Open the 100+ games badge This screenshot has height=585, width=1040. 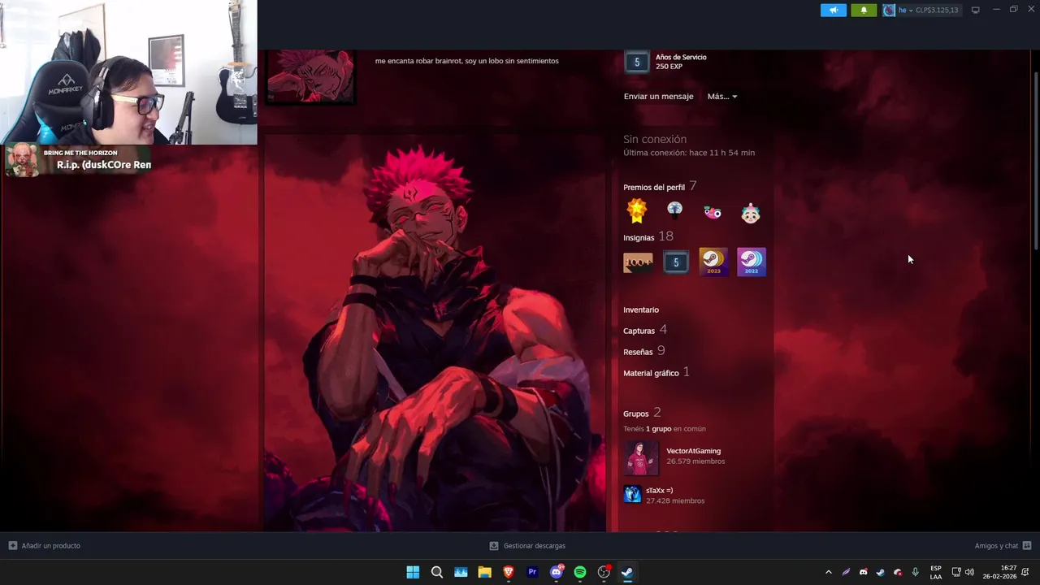(x=638, y=262)
